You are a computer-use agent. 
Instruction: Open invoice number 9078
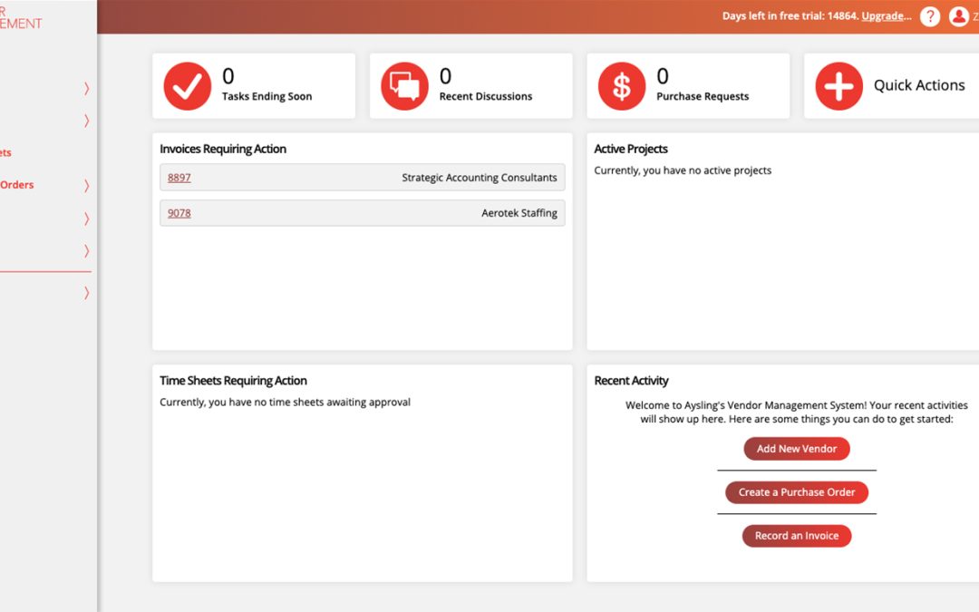point(179,213)
